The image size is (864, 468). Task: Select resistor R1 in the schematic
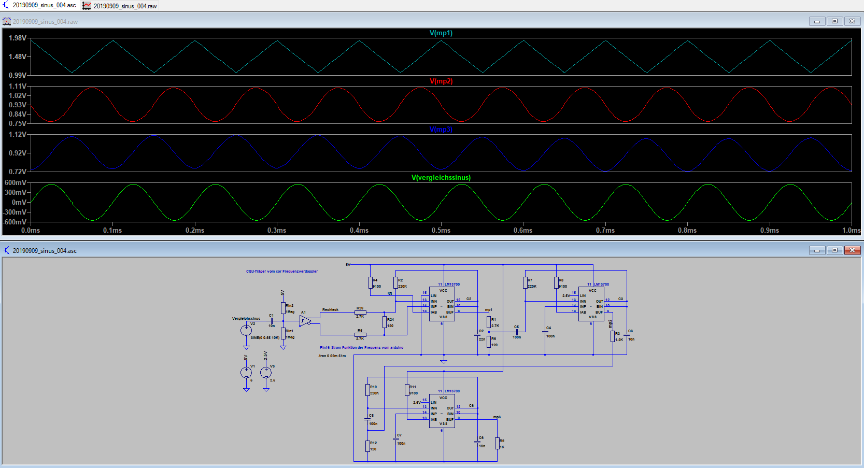coord(489,322)
